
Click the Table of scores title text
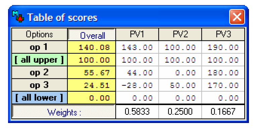62,17
